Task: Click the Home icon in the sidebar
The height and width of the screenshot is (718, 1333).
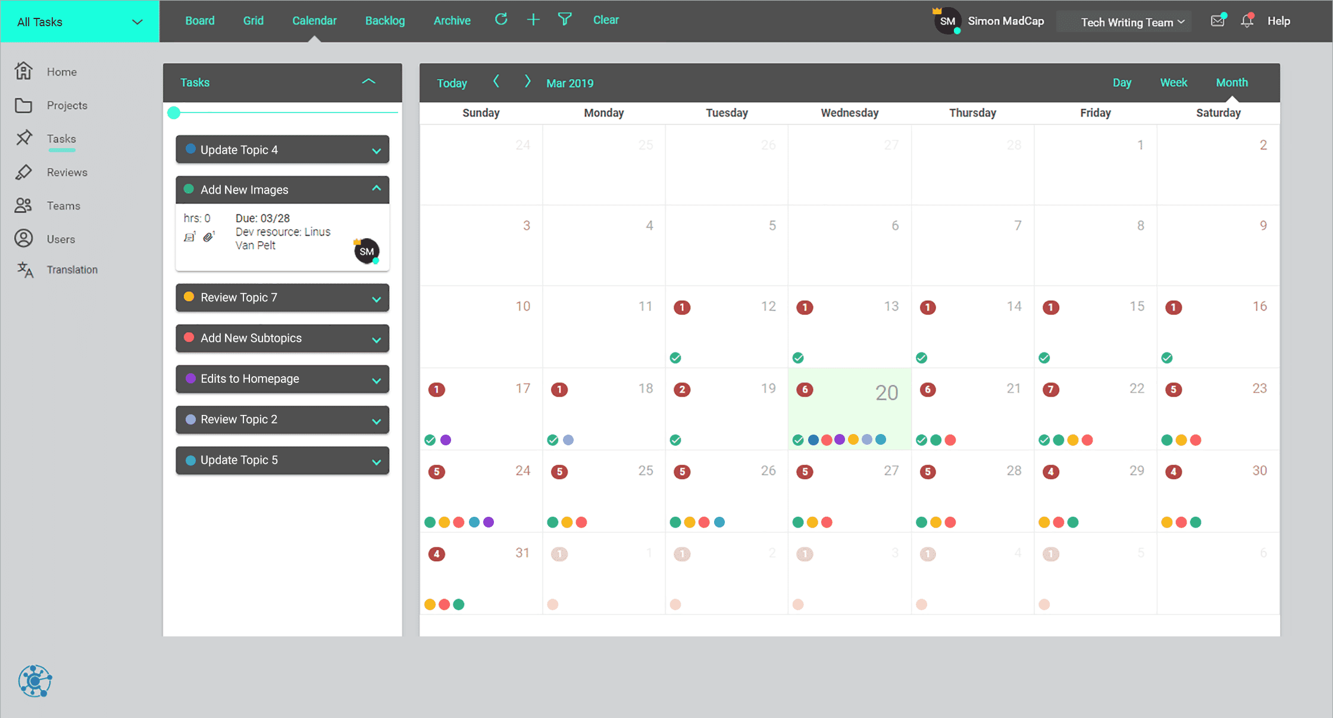Action: point(24,71)
